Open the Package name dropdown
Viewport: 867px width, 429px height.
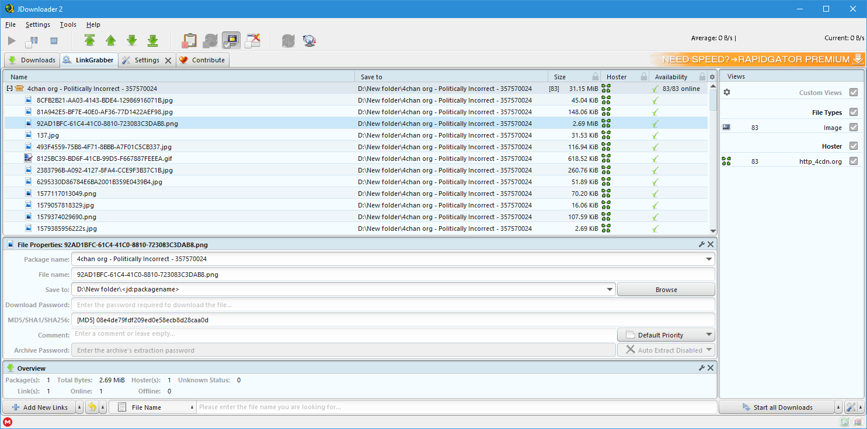pyautogui.click(x=709, y=259)
